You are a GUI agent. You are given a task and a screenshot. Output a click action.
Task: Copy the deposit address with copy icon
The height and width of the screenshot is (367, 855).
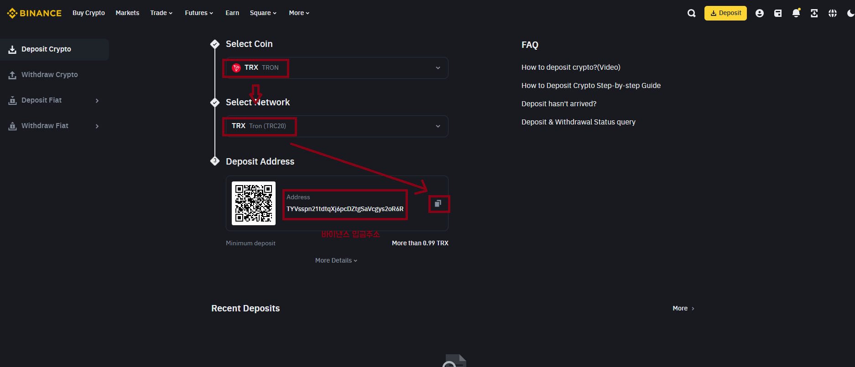tap(438, 203)
